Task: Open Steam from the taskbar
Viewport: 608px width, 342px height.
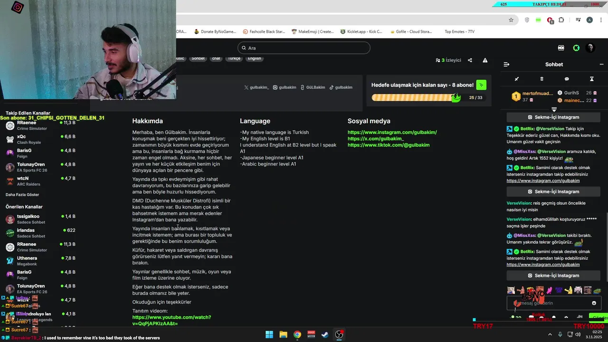Action: pos(325,334)
